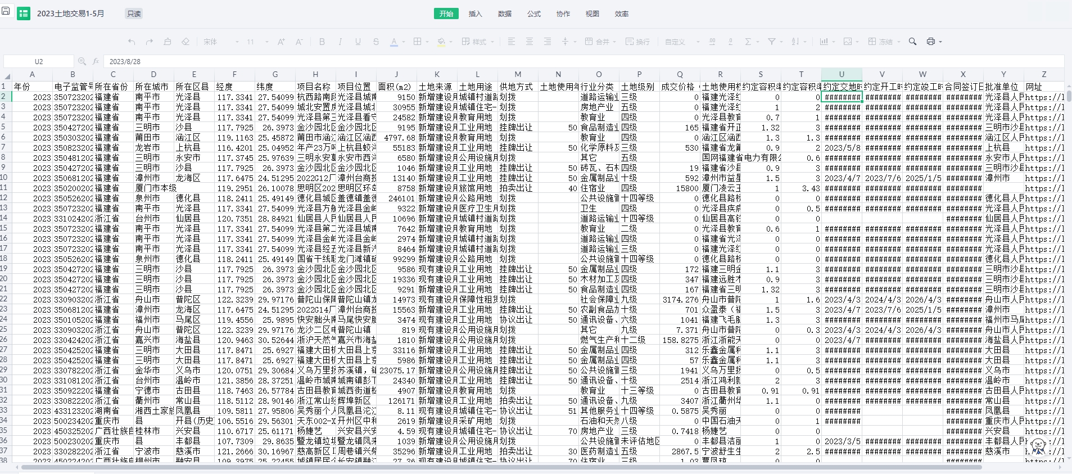The height and width of the screenshot is (474, 1072).
Task: Switch to the 协作 tab
Action: [x=563, y=13]
